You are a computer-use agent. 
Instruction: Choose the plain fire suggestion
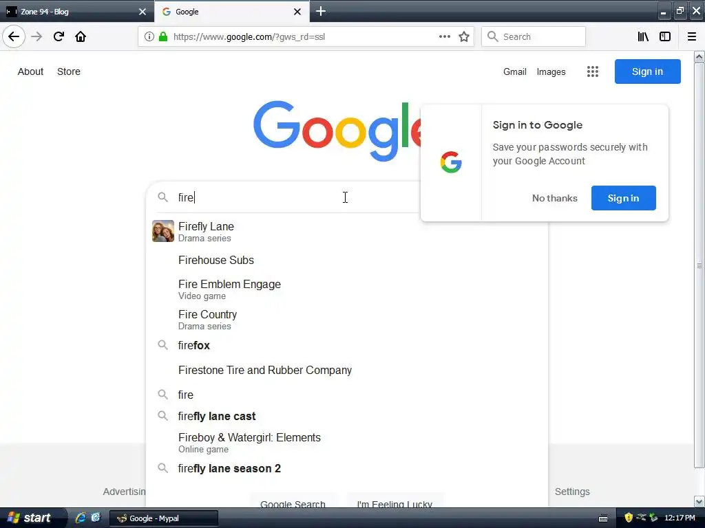coord(347,394)
